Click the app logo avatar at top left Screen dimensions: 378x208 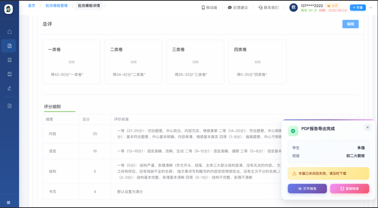pos(9,9)
